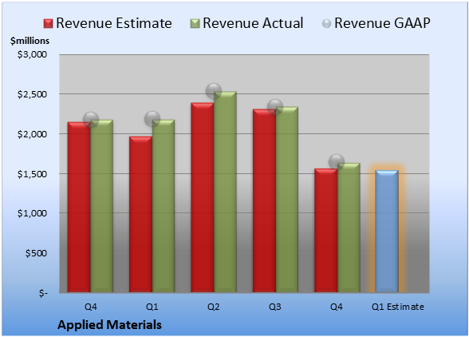Viewport: 469px width, 337px height.
Task: Click the '$-' zero axis value
Action: [43, 293]
